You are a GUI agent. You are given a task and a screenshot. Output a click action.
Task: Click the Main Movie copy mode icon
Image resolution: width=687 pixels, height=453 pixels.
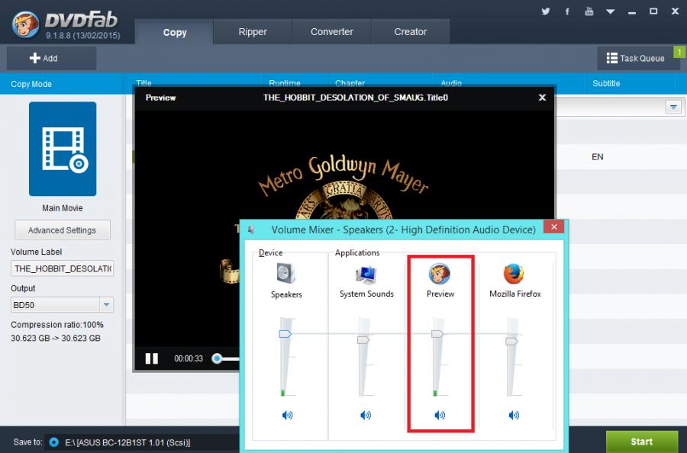point(63,149)
